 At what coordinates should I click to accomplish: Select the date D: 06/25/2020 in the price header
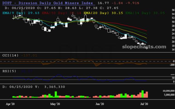click(x=20, y=8)
